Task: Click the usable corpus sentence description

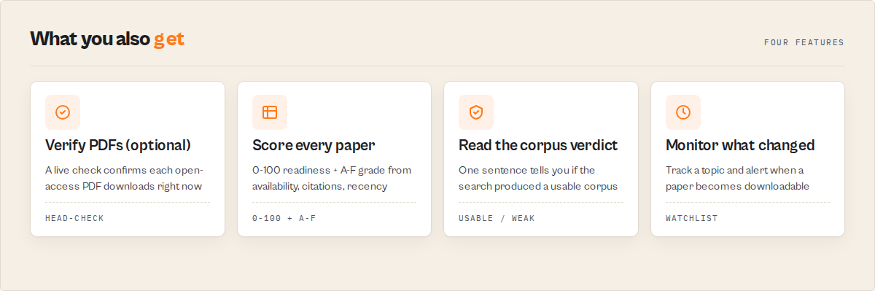Action: (x=538, y=178)
